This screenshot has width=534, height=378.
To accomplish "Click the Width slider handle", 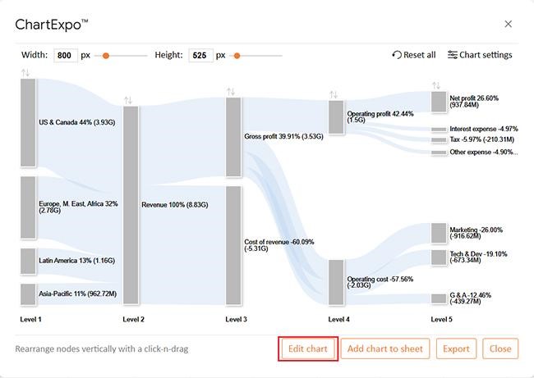I will coord(105,56).
